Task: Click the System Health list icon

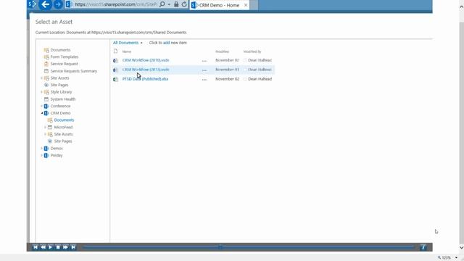Action: tap(46, 99)
